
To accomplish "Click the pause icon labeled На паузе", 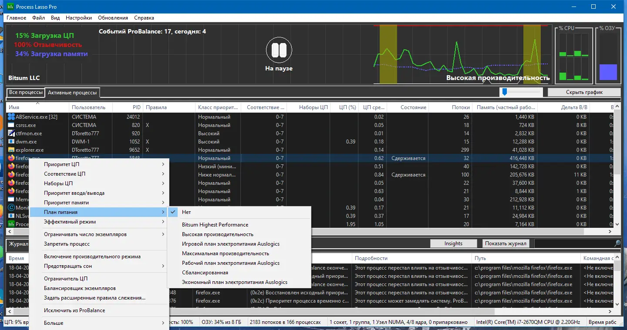I will coord(278,50).
